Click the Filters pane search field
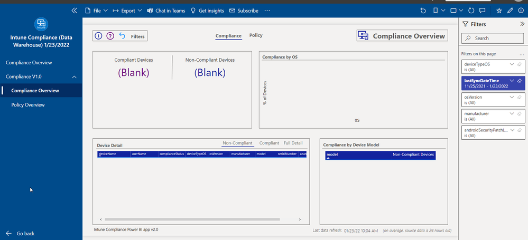Screen dimensions: 528x240 [x=493, y=39]
